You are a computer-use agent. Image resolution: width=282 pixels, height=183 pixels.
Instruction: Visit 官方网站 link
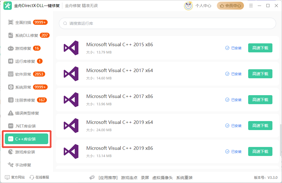click(18, 177)
